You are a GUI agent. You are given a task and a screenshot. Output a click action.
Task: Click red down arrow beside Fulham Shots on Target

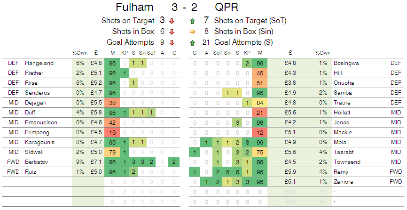pyautogui.click(x=172, y=21)
